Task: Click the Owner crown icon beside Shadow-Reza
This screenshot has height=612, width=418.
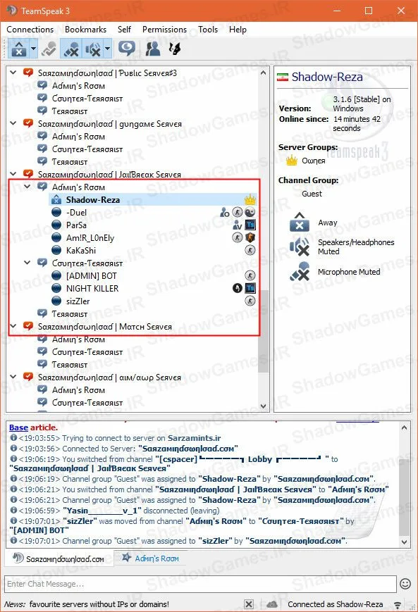Action: point(250,200)
